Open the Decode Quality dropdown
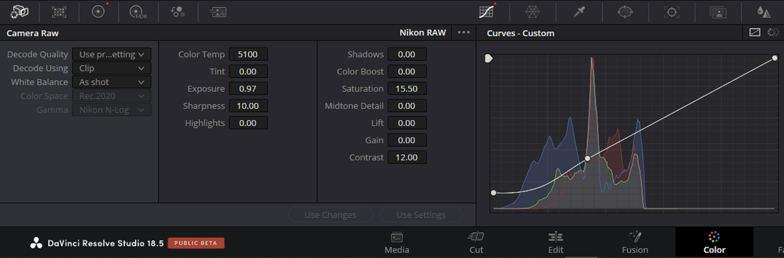 (x=111, y=54)
